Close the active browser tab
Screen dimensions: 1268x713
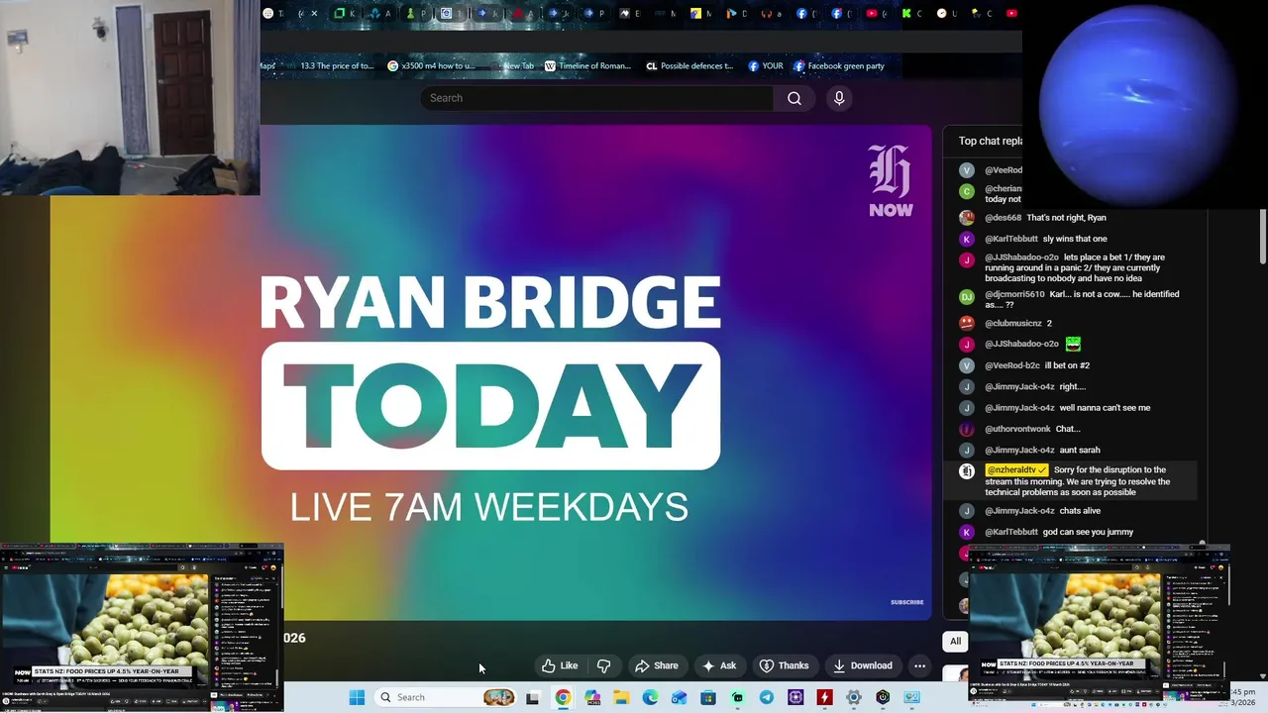click(x=315, y=14)
